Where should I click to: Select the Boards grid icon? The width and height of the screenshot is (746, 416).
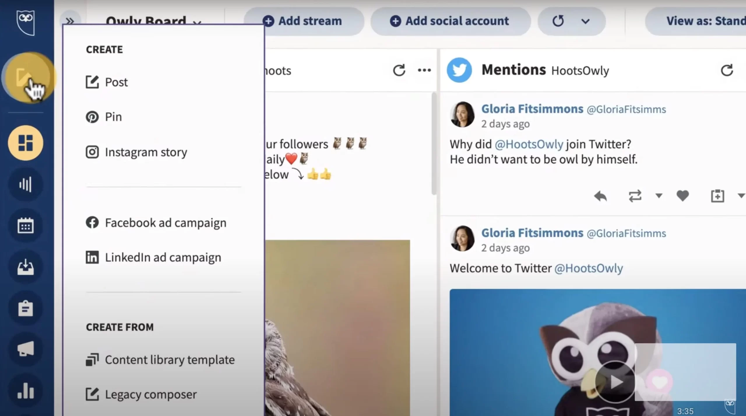click(x=26, y=143)
